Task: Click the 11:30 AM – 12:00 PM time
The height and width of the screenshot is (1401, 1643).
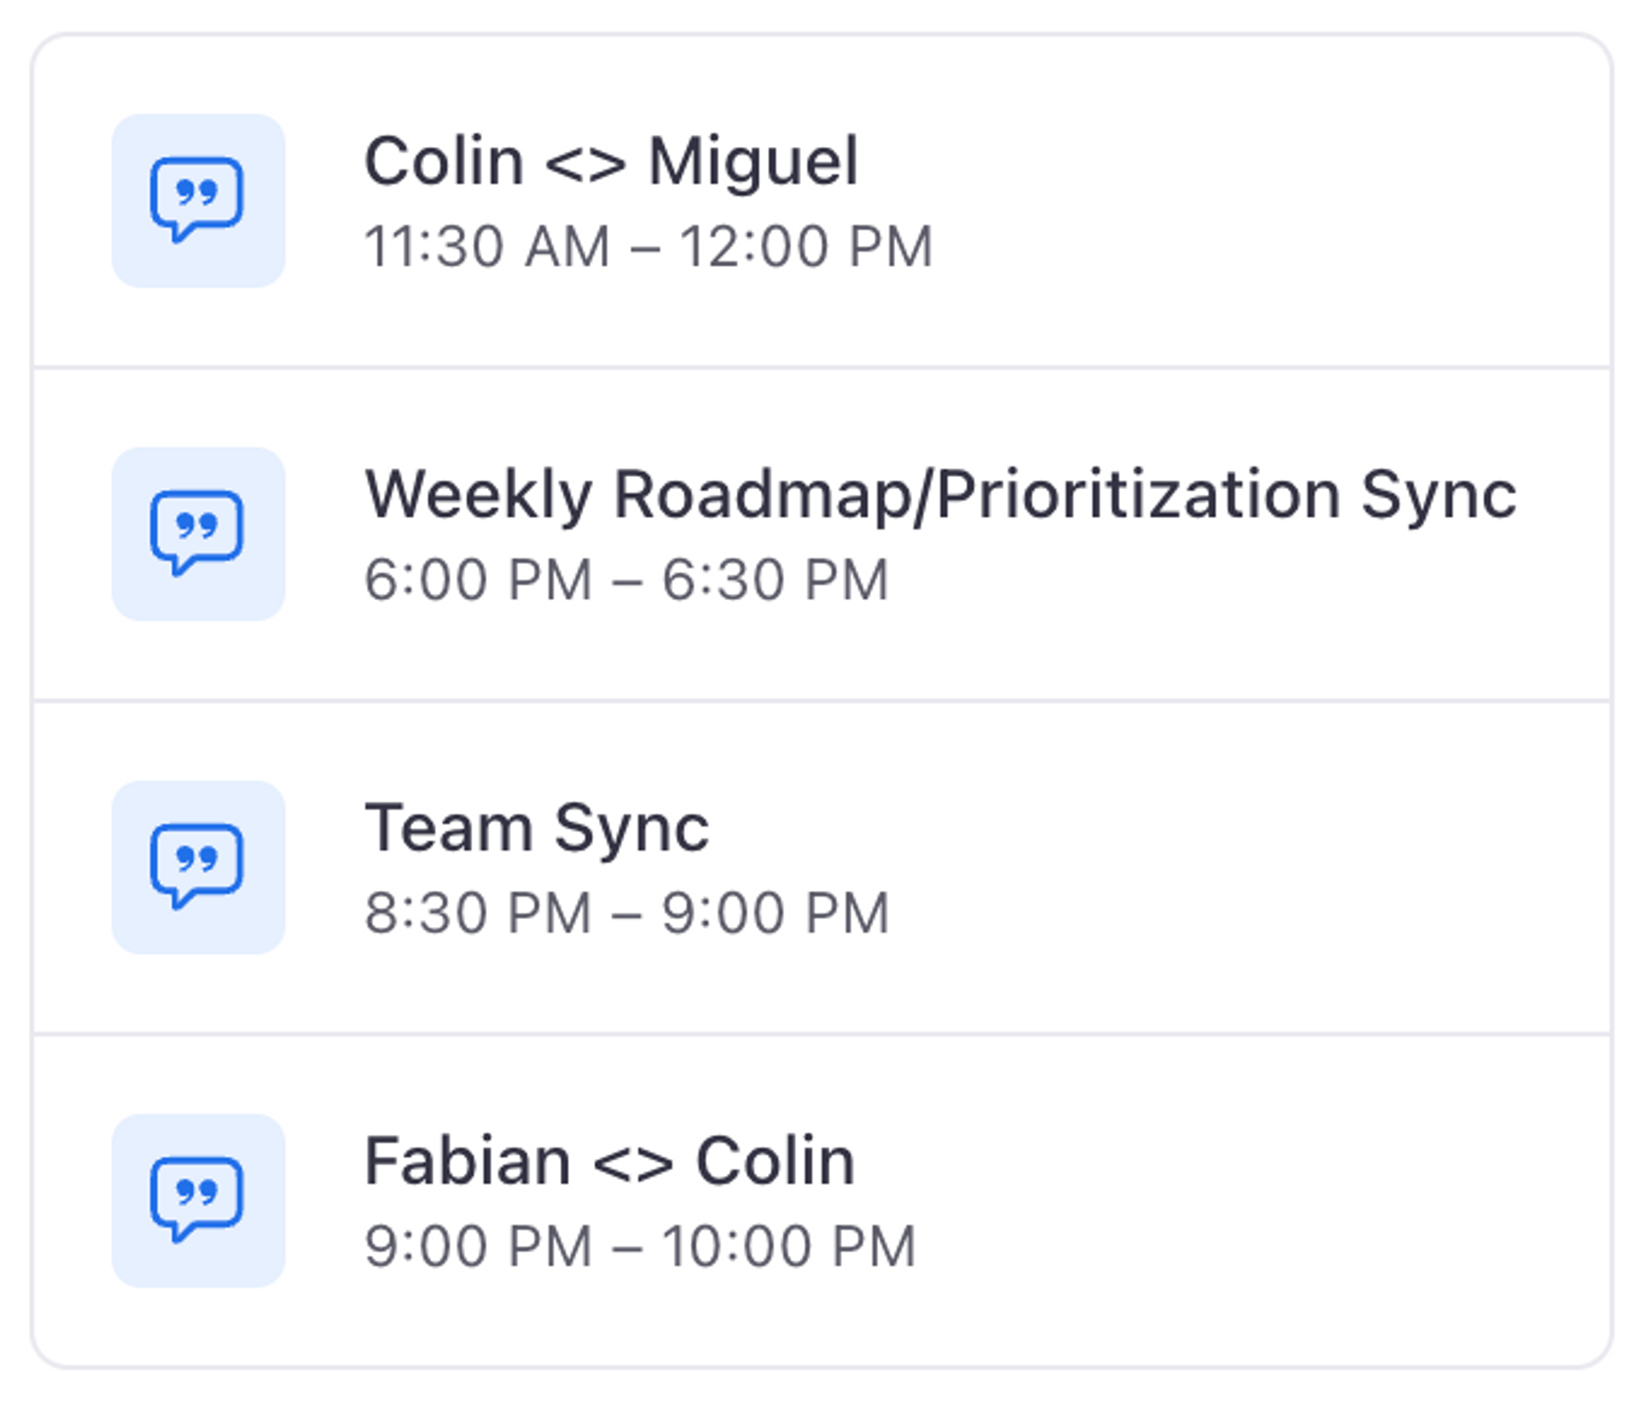Action: [x=648, y=246]
